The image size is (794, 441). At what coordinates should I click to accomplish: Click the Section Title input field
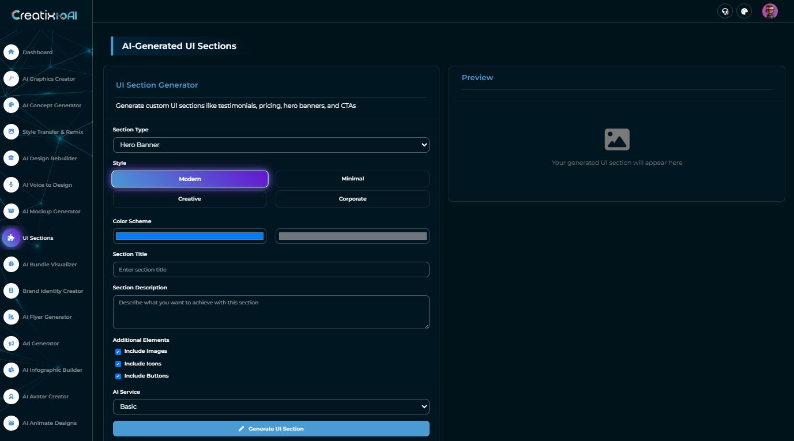click(x=271, y=270)
